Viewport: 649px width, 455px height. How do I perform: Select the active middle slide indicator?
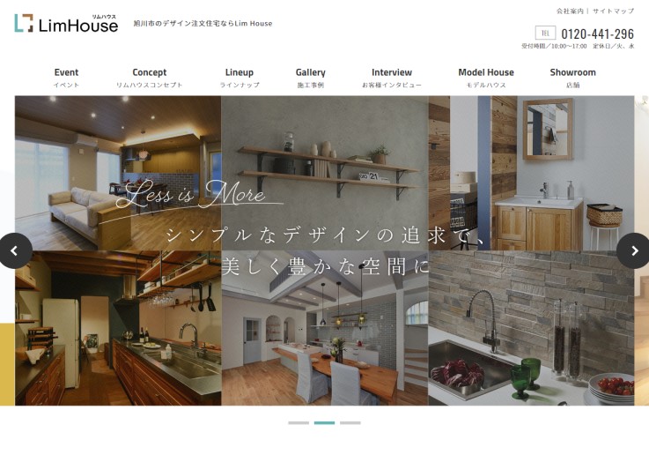[x=324, y=422]
